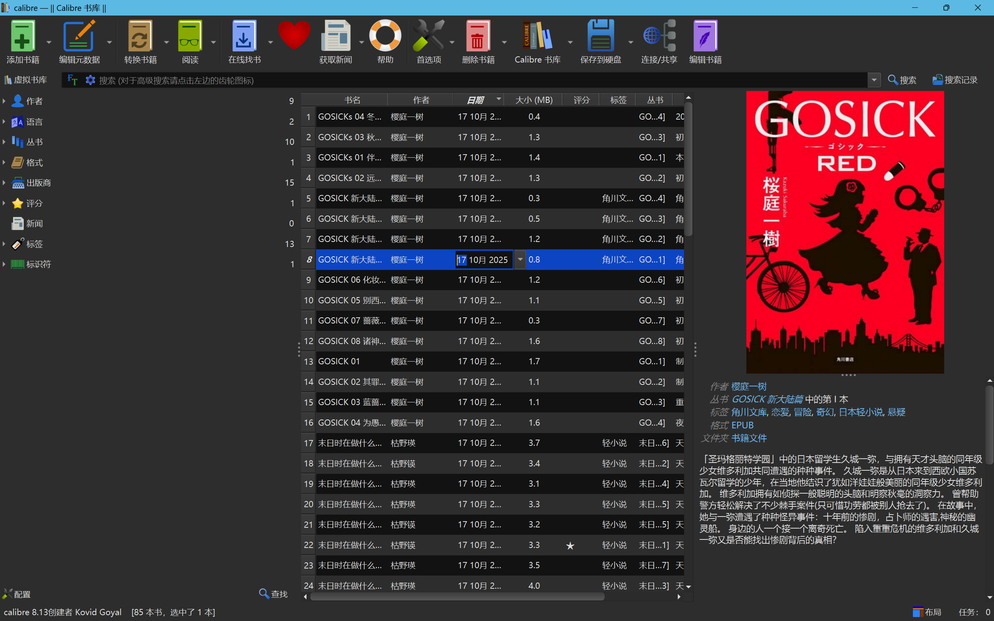Sort by the Size (MB) column header
The height and width of the screenshot is (621, 994).
pyautogui.click(x=534, y=100)
